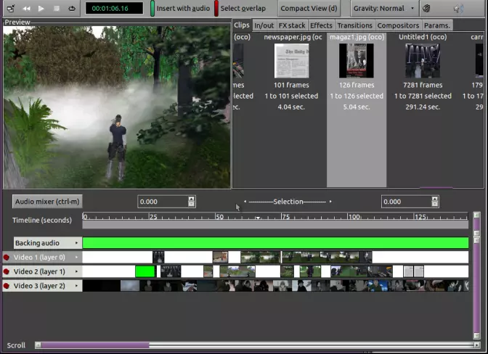
Task: Click the timeline ruler at 75 seconds
Action: pyautogui.click(x=281, y=217)
